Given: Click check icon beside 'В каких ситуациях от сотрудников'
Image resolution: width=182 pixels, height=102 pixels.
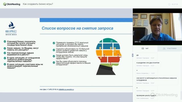Looking at the screenshot, I should tap(5, 58).
